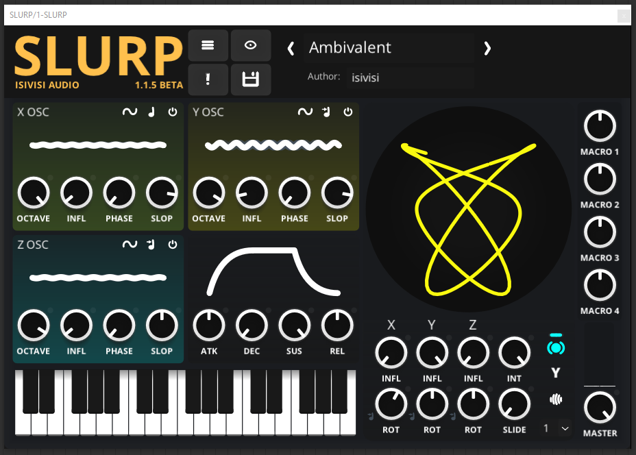Click the SUS envelope knob
Image resolution: width=636 pixels, height=455 pixels.
click(x=295, y=325)
